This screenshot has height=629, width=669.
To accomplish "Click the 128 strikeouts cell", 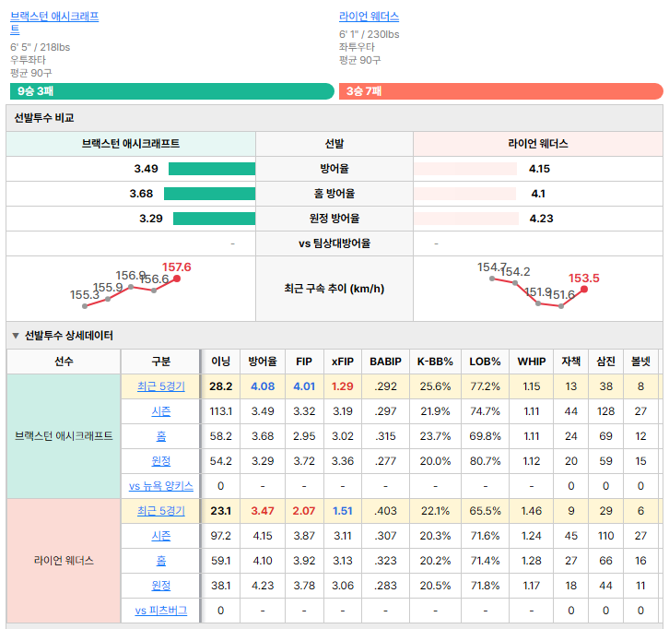I will click(605, 411).
